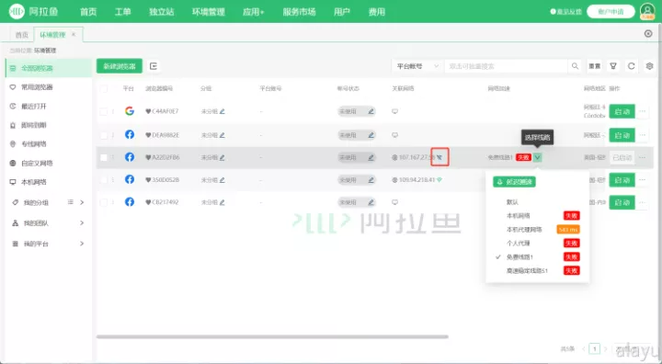662x364 pixels.
Task: Toggle the green line selector arrow beside 免费线路1
Action: tap(537, 157)
